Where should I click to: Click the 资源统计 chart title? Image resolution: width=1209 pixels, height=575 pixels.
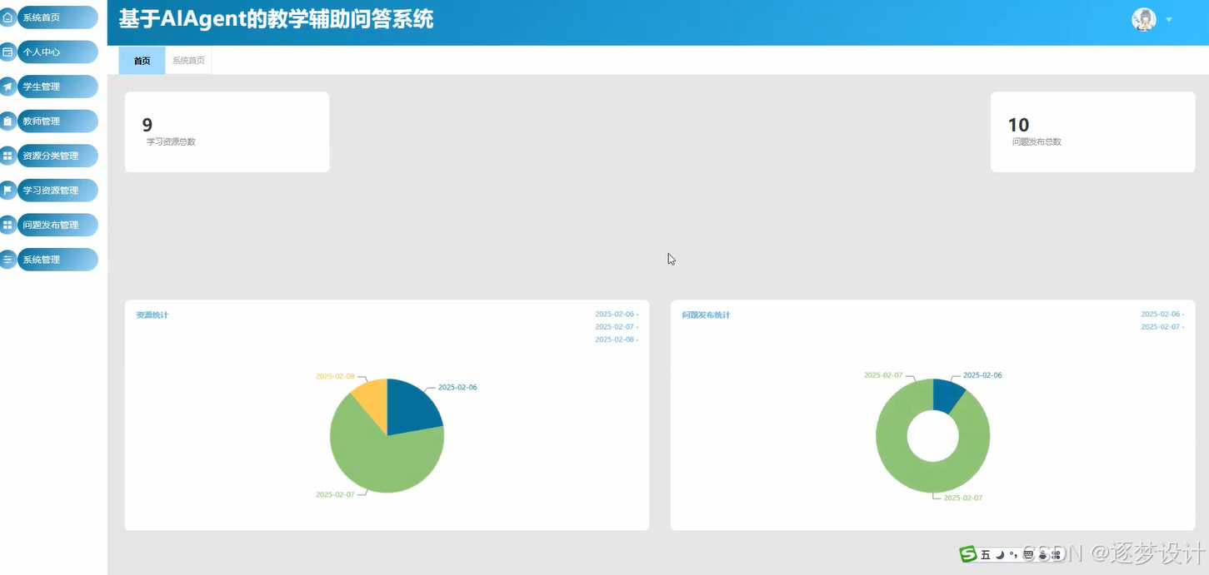(x=152, y=315)
